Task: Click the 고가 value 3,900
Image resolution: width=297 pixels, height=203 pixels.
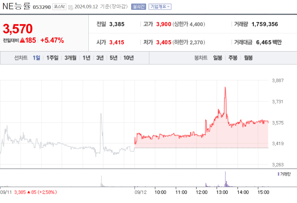Action: [164, 24]
